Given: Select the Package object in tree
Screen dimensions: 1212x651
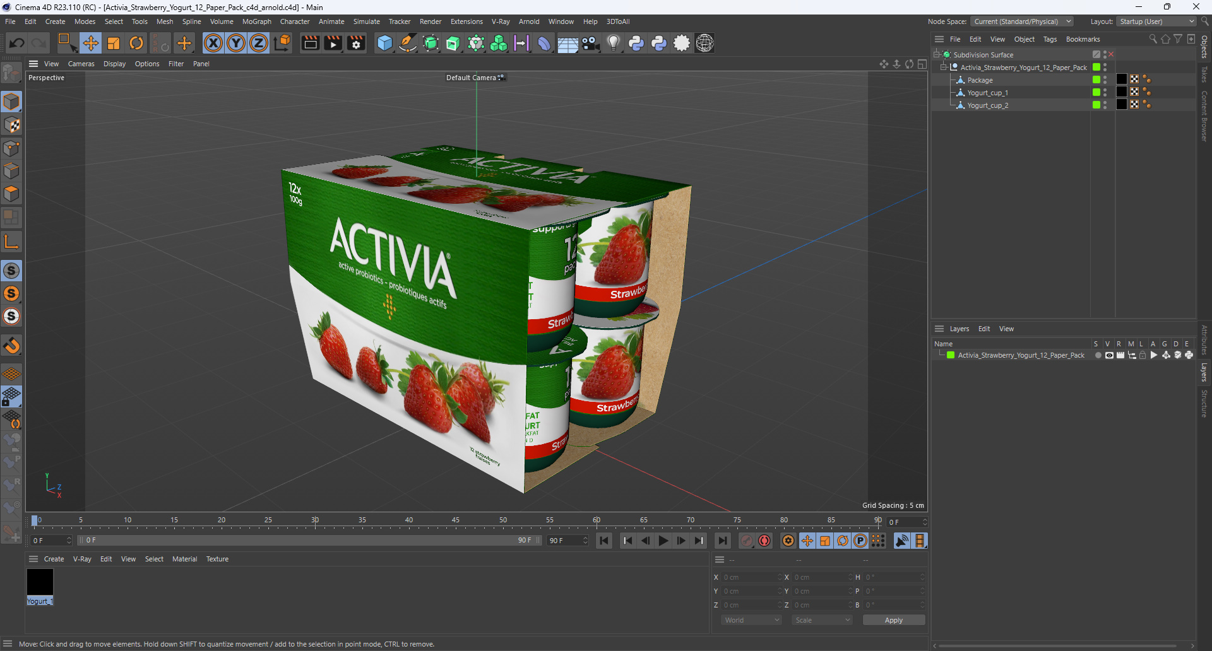Looking at the screenshot, I should (980, 80).
